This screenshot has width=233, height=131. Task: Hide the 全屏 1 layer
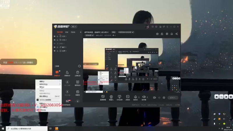(x=54, y=51)
